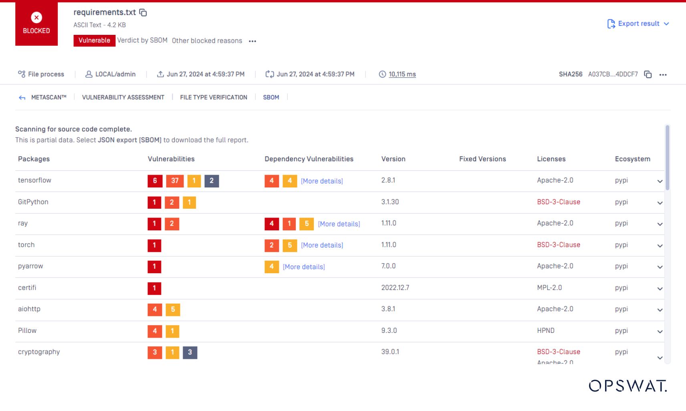The height and width of the screenshot is (411, 686).
Task: Open the more options ellipsis next to SHA256
Action: click(663, 75)
